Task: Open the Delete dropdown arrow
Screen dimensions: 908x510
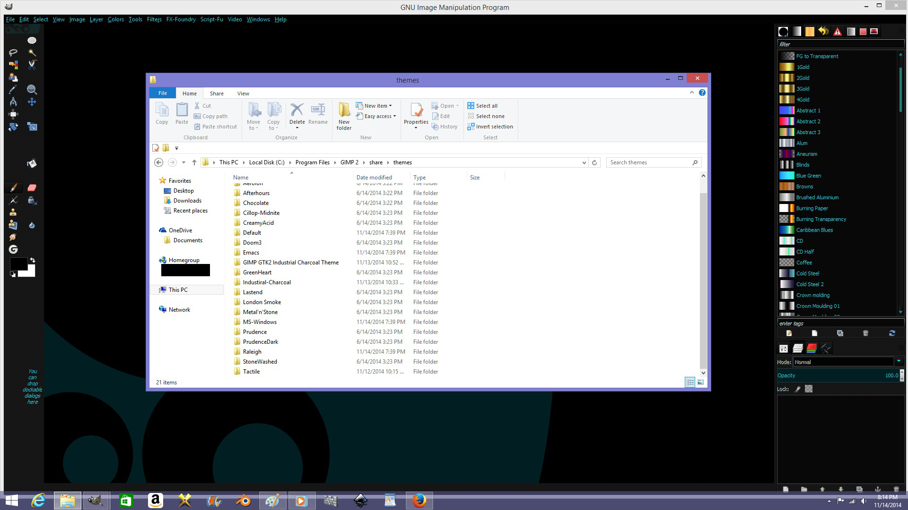Action: pos(297,127)
